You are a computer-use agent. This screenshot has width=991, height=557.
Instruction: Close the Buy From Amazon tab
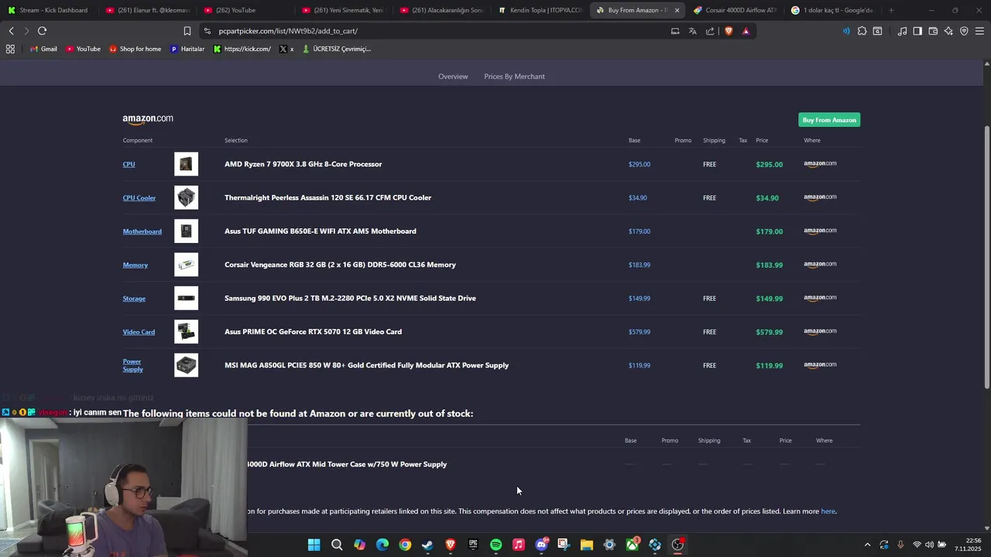677,10
